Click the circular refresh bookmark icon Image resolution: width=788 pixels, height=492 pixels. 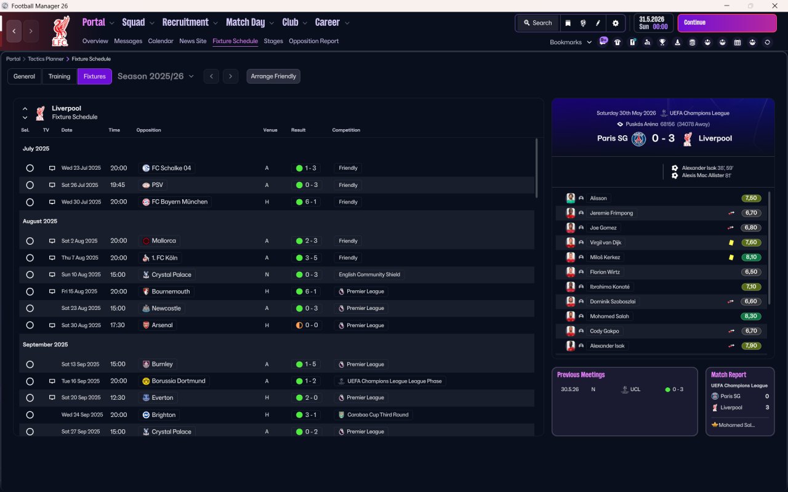pyautogui.click(x=767, y=42)
